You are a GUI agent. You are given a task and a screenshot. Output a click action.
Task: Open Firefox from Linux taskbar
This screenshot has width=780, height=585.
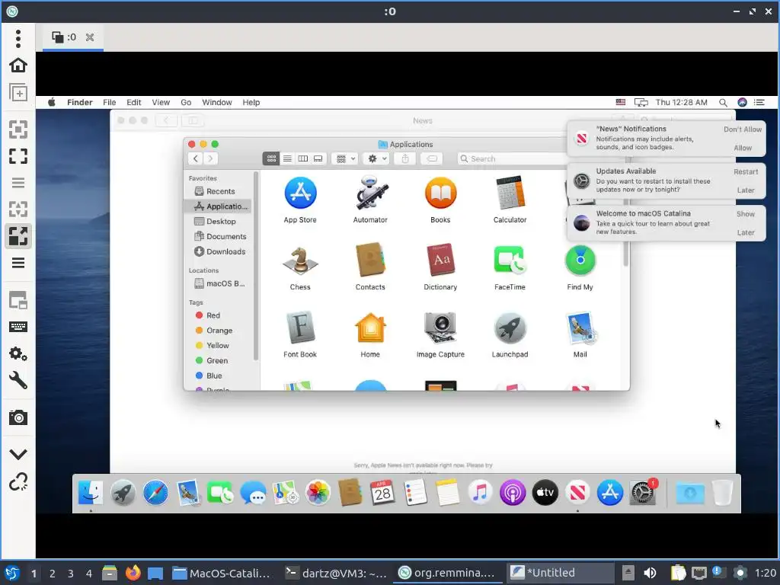pyautogui.click(x=133, y=573)
